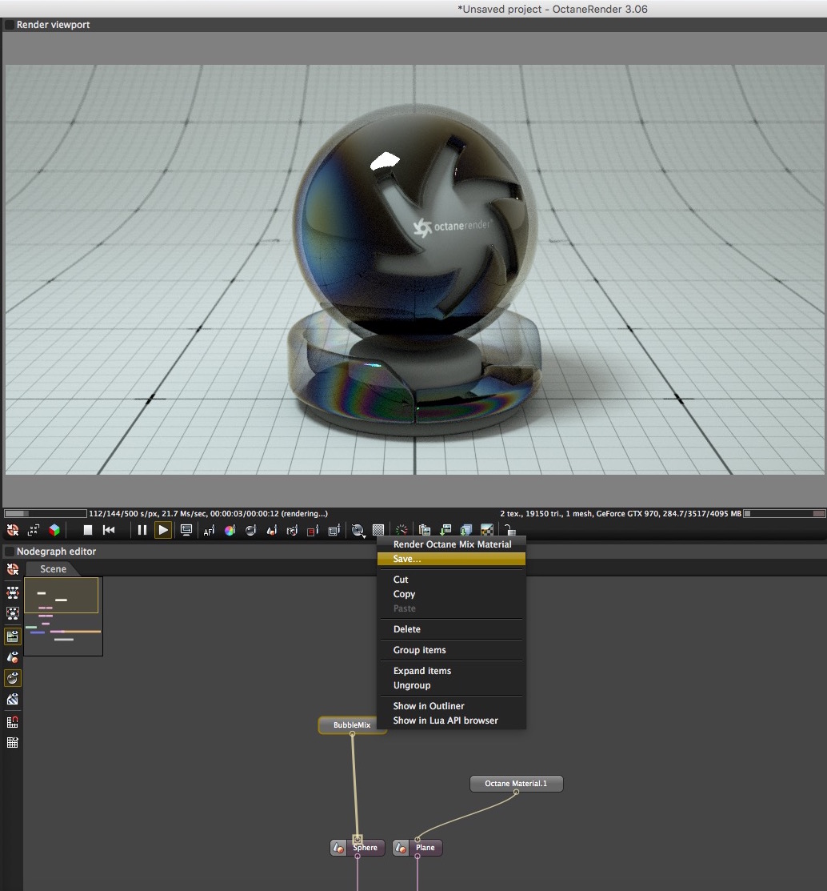Choose Delete in the context menu
Image resolution: width=827 pixels, height=891 pixels.
451,629
